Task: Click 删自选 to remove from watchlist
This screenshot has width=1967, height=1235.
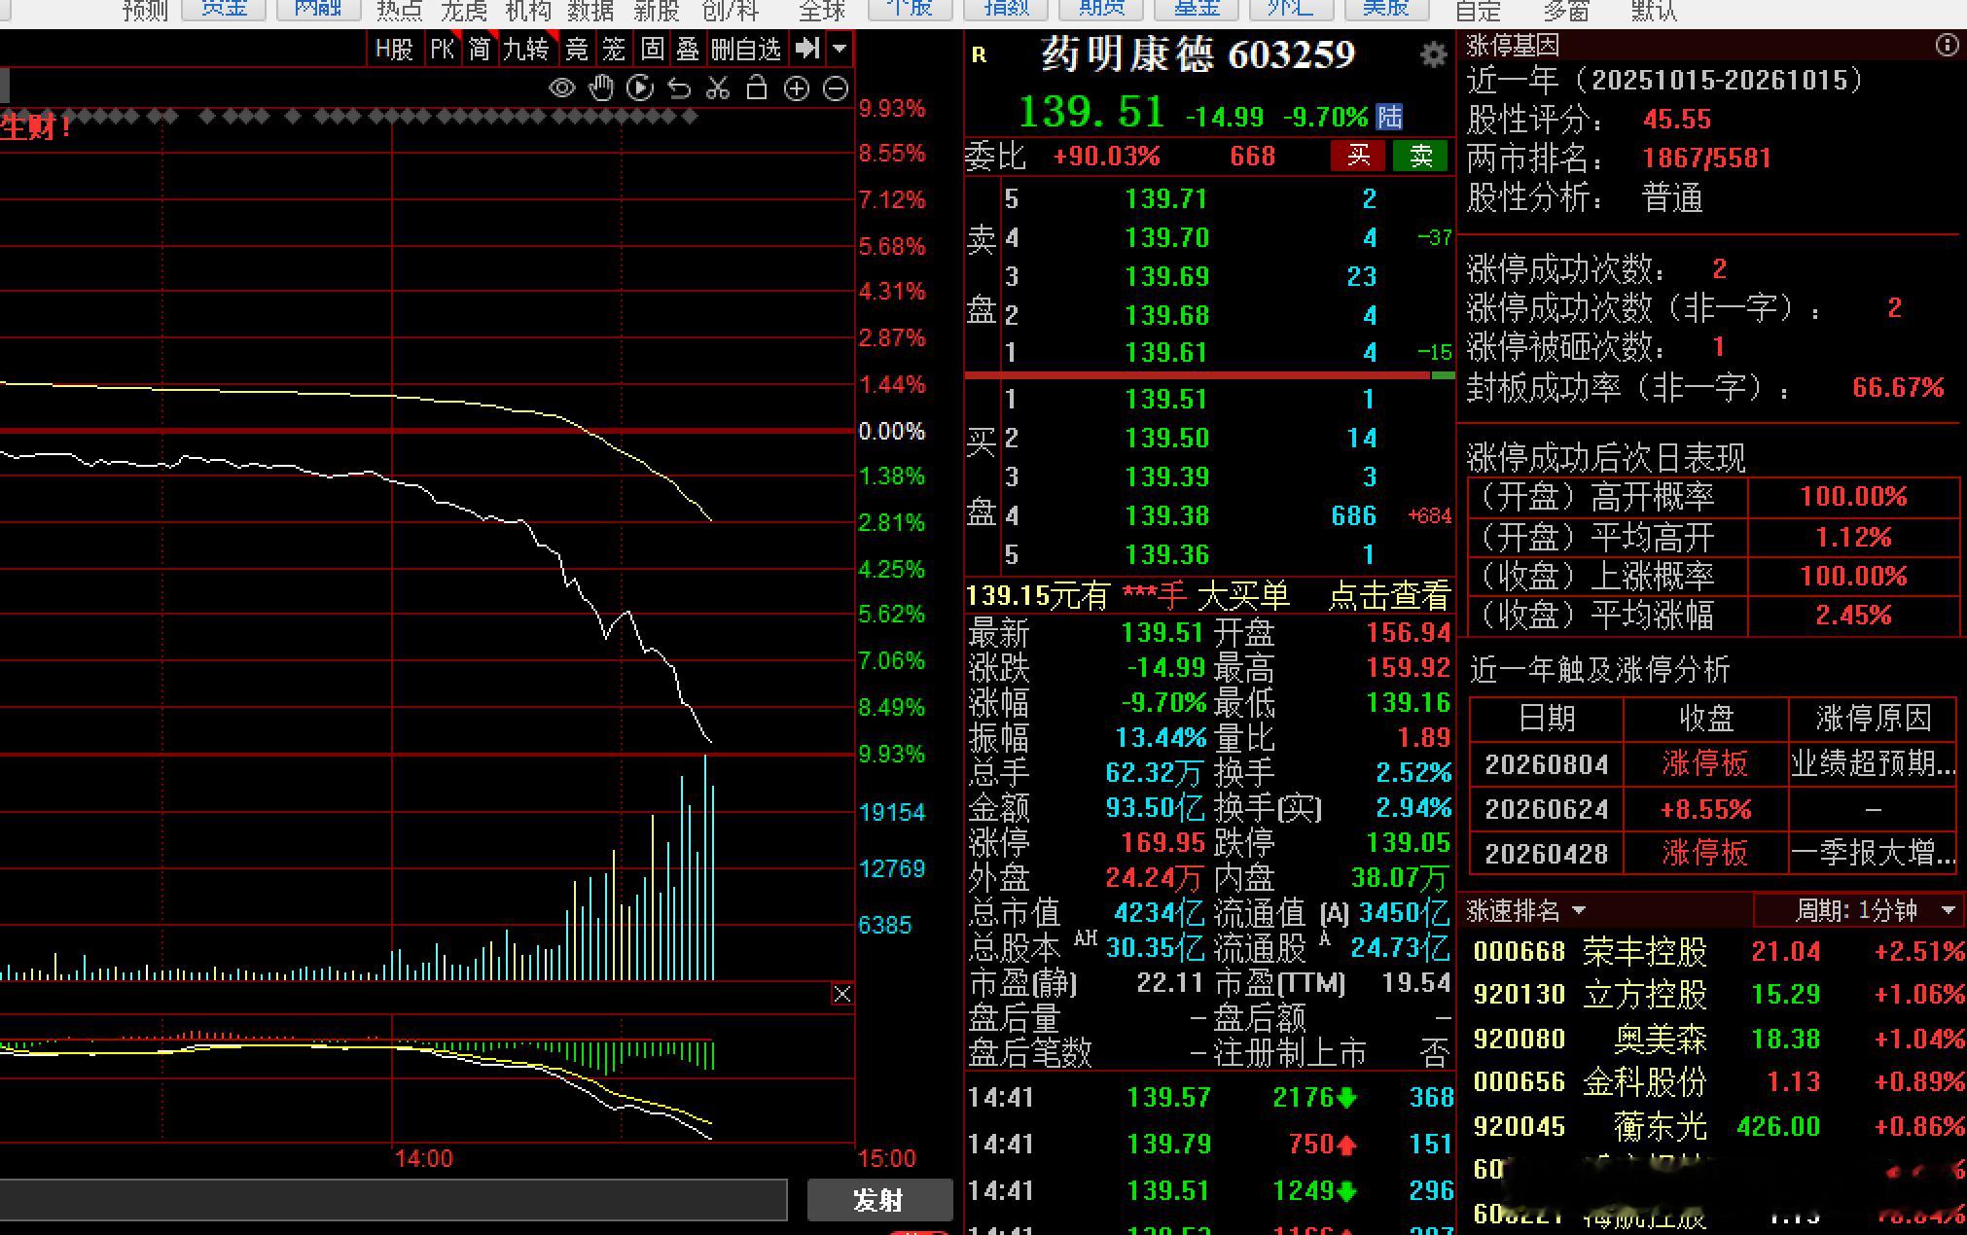Action: 746,49
